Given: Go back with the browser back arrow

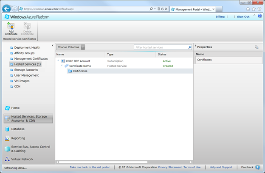Looking at the screenshot, I should (x=6, y=8).
